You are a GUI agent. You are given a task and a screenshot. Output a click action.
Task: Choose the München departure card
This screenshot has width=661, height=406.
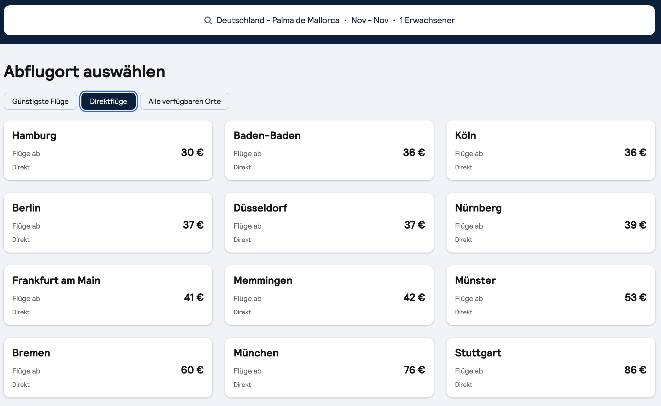pyautogui.click(x=329, y=368)
